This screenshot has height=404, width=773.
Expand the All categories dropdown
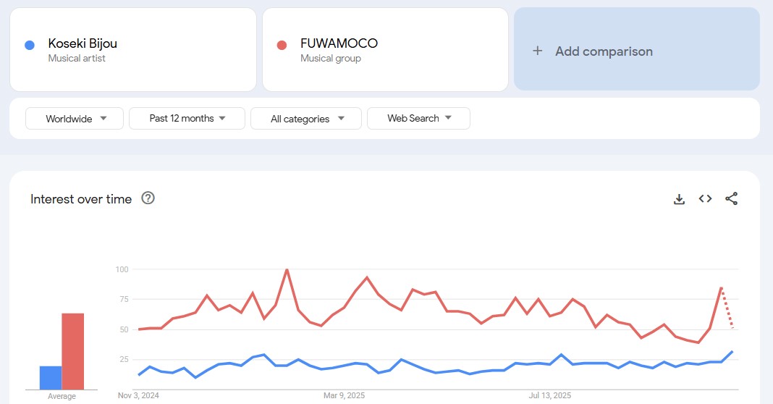tap(306, 119)
